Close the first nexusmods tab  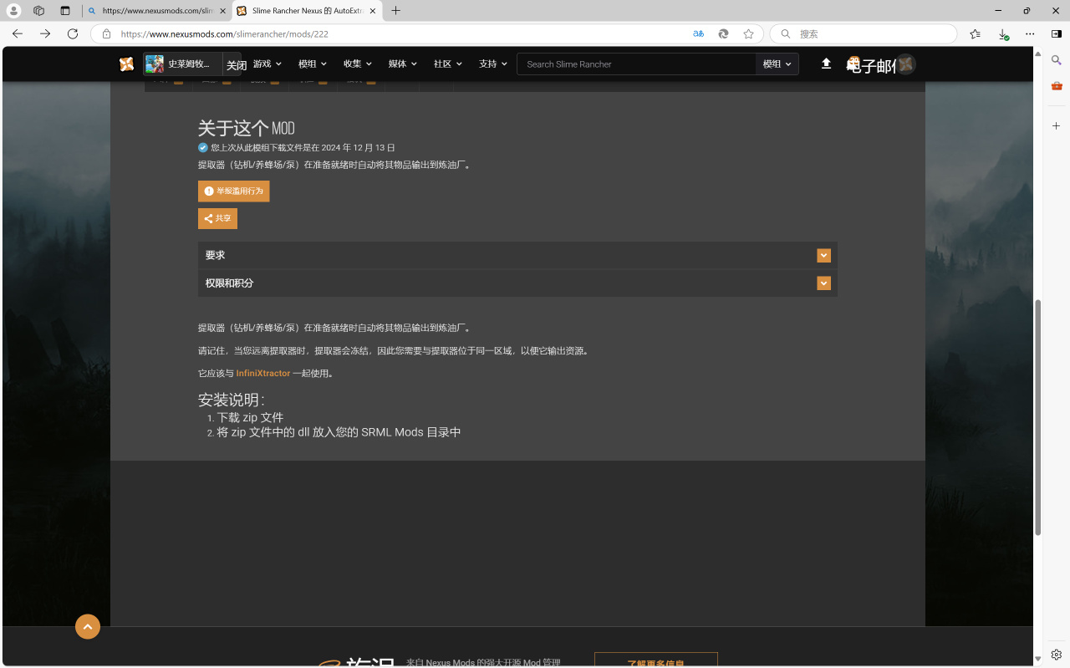point(222,11)
